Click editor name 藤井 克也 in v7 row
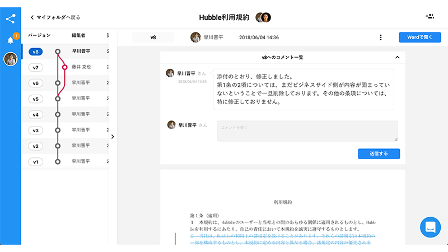Viewport: 448px width, 252px height. point(81,67)
